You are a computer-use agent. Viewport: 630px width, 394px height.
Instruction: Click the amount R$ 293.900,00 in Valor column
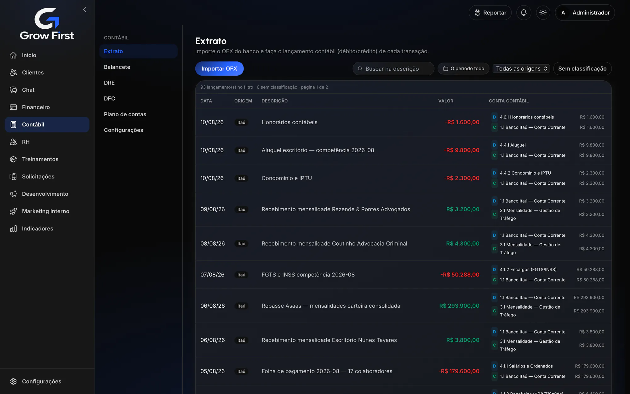(459, 306)
